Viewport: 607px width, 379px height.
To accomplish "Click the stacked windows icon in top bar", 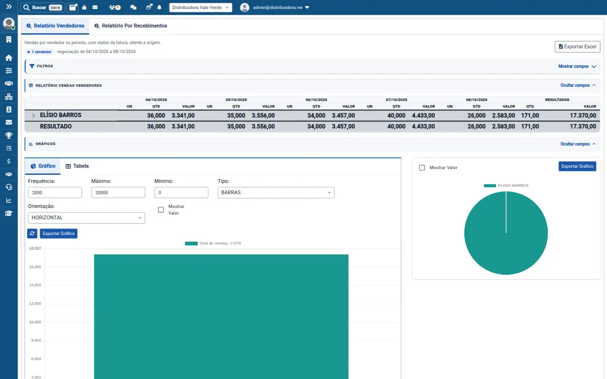I will [x=149, y=8].
